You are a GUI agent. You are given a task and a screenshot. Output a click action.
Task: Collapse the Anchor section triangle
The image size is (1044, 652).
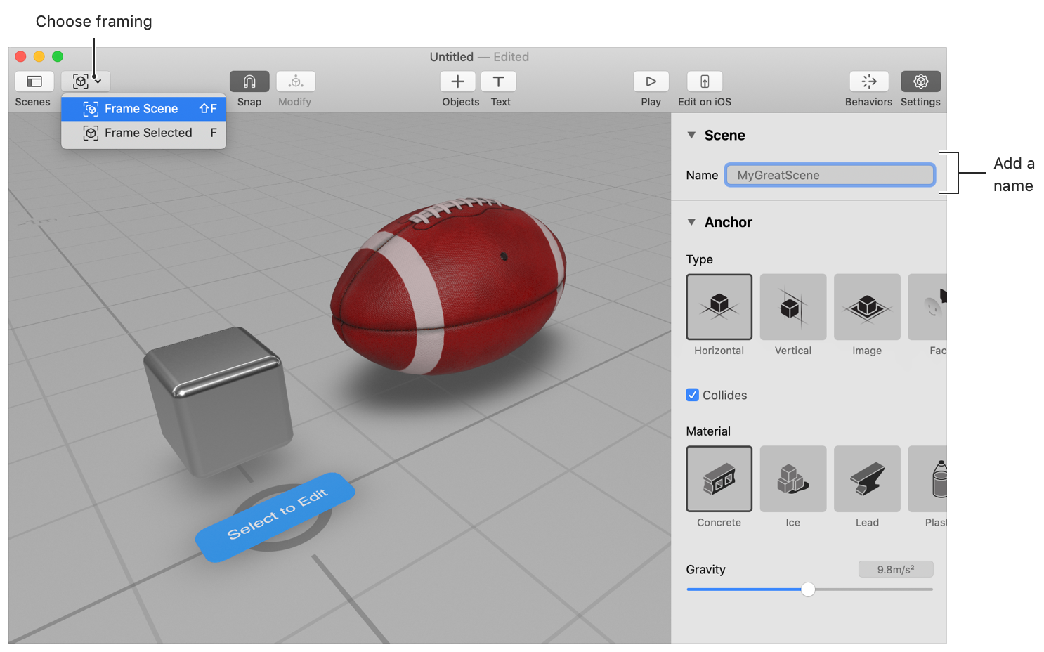691,222
